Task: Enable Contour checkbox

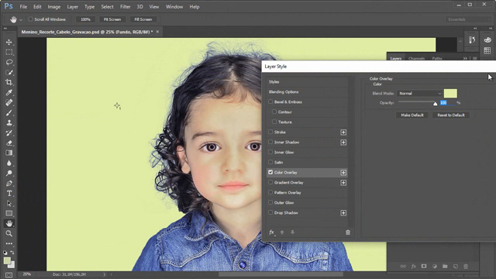Action: [274, 112]
